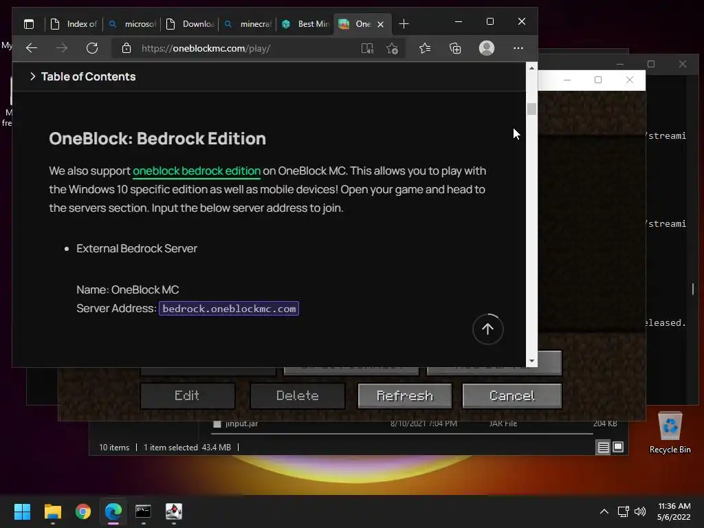704x528 pixels.
Task: Open the clock and date flyout
Action: tap(674, 511)
